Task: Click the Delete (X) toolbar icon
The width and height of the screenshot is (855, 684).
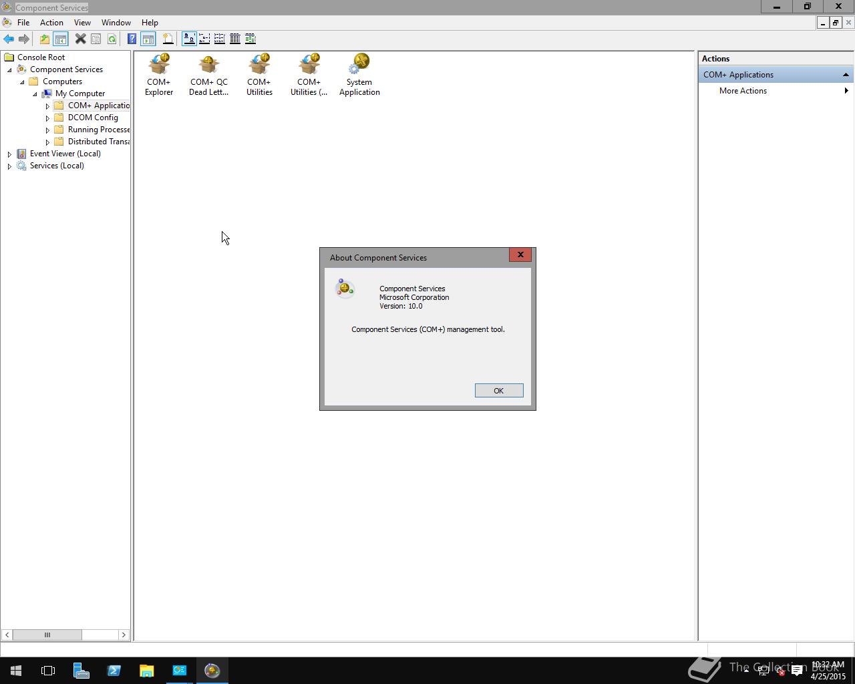Action: coord(80,39)
